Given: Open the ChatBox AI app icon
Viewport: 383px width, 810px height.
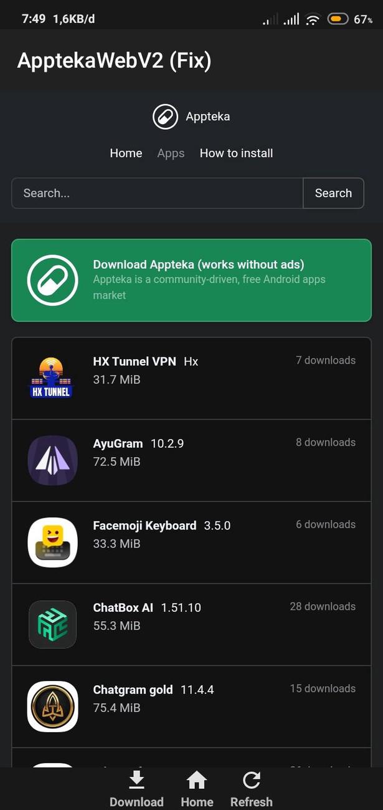Looking at the screenshot, I should pos(52,624).
